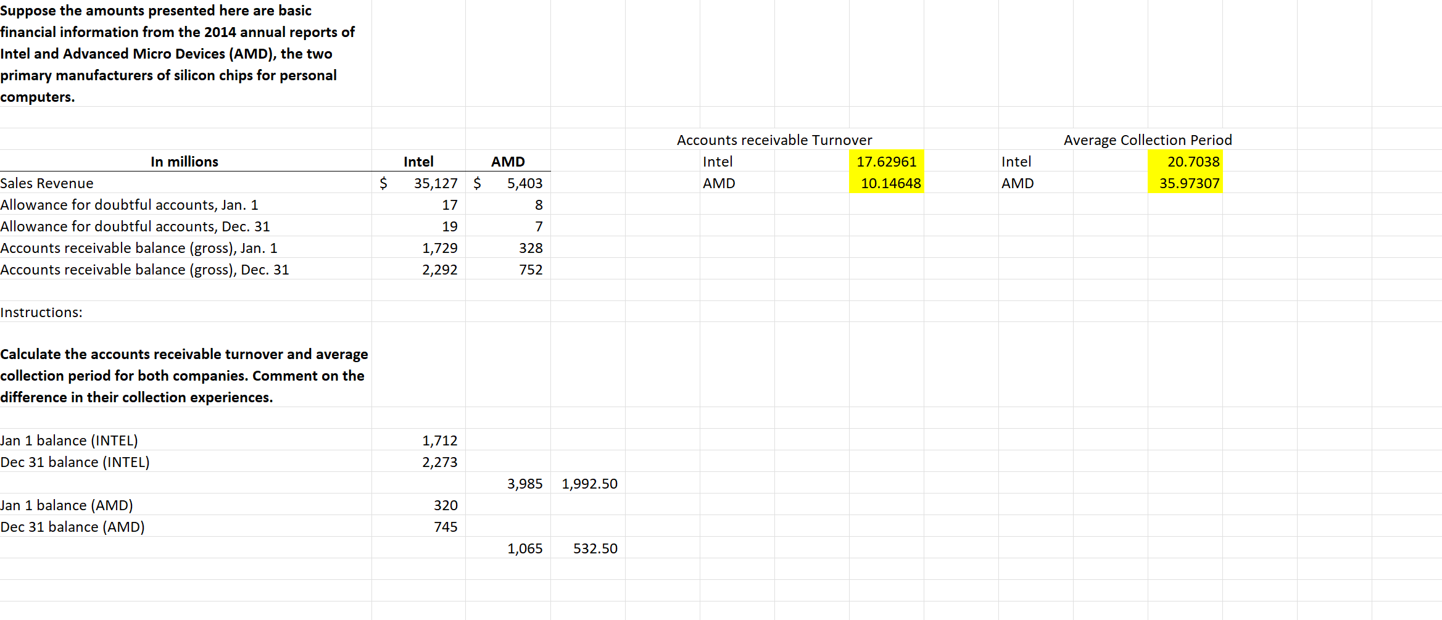Select the highlighted Intel turnover value 17.62961

(x=887, y=161)
